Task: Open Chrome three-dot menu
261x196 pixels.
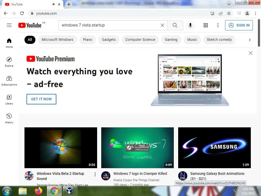Action: (255, 13)
